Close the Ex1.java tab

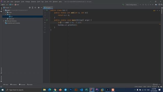tap(52, 8)
